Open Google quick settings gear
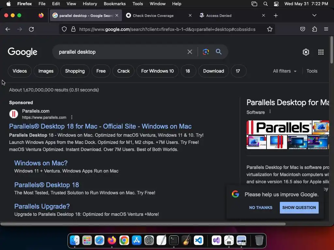Image resolution: width=334 pixels, height=250 pixels. [x=306, y=52]
